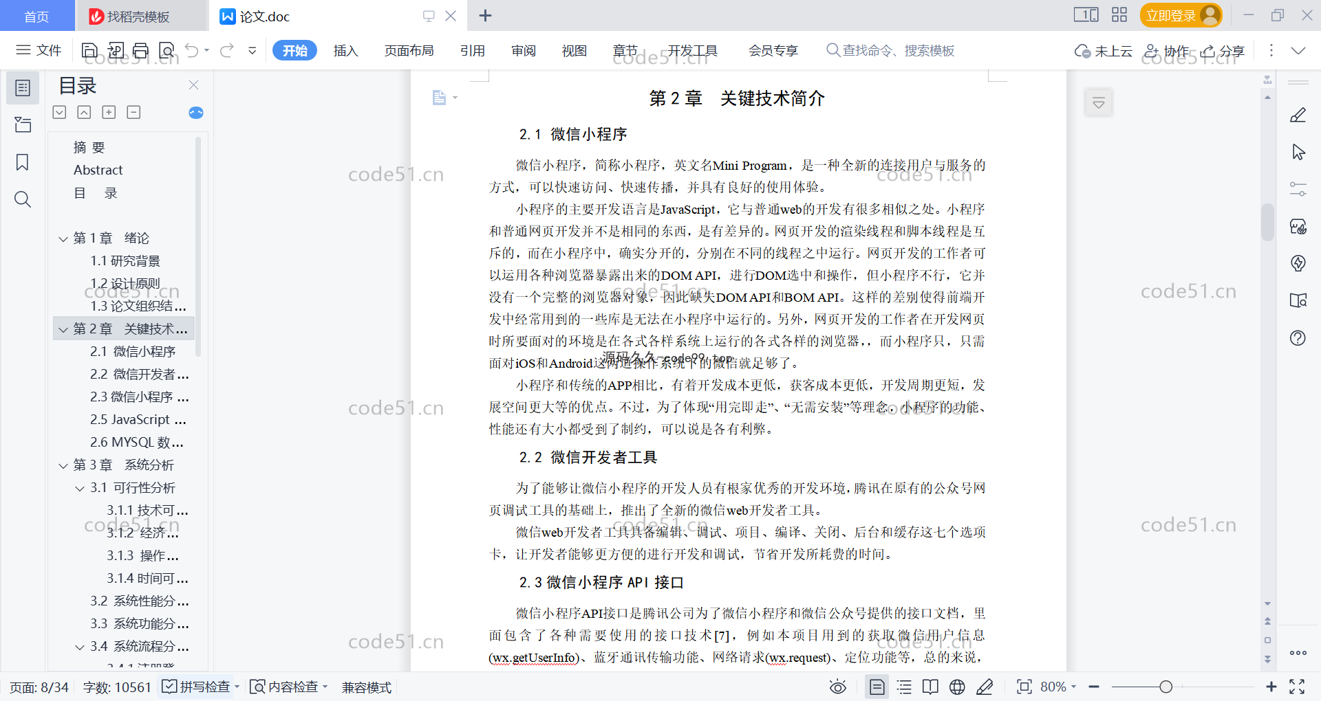Image resolution: width=1321 pixels, height=701 pixels.
Task: Click the fit page icon beside zoom percentage
Action: (x=1024, y=687)
